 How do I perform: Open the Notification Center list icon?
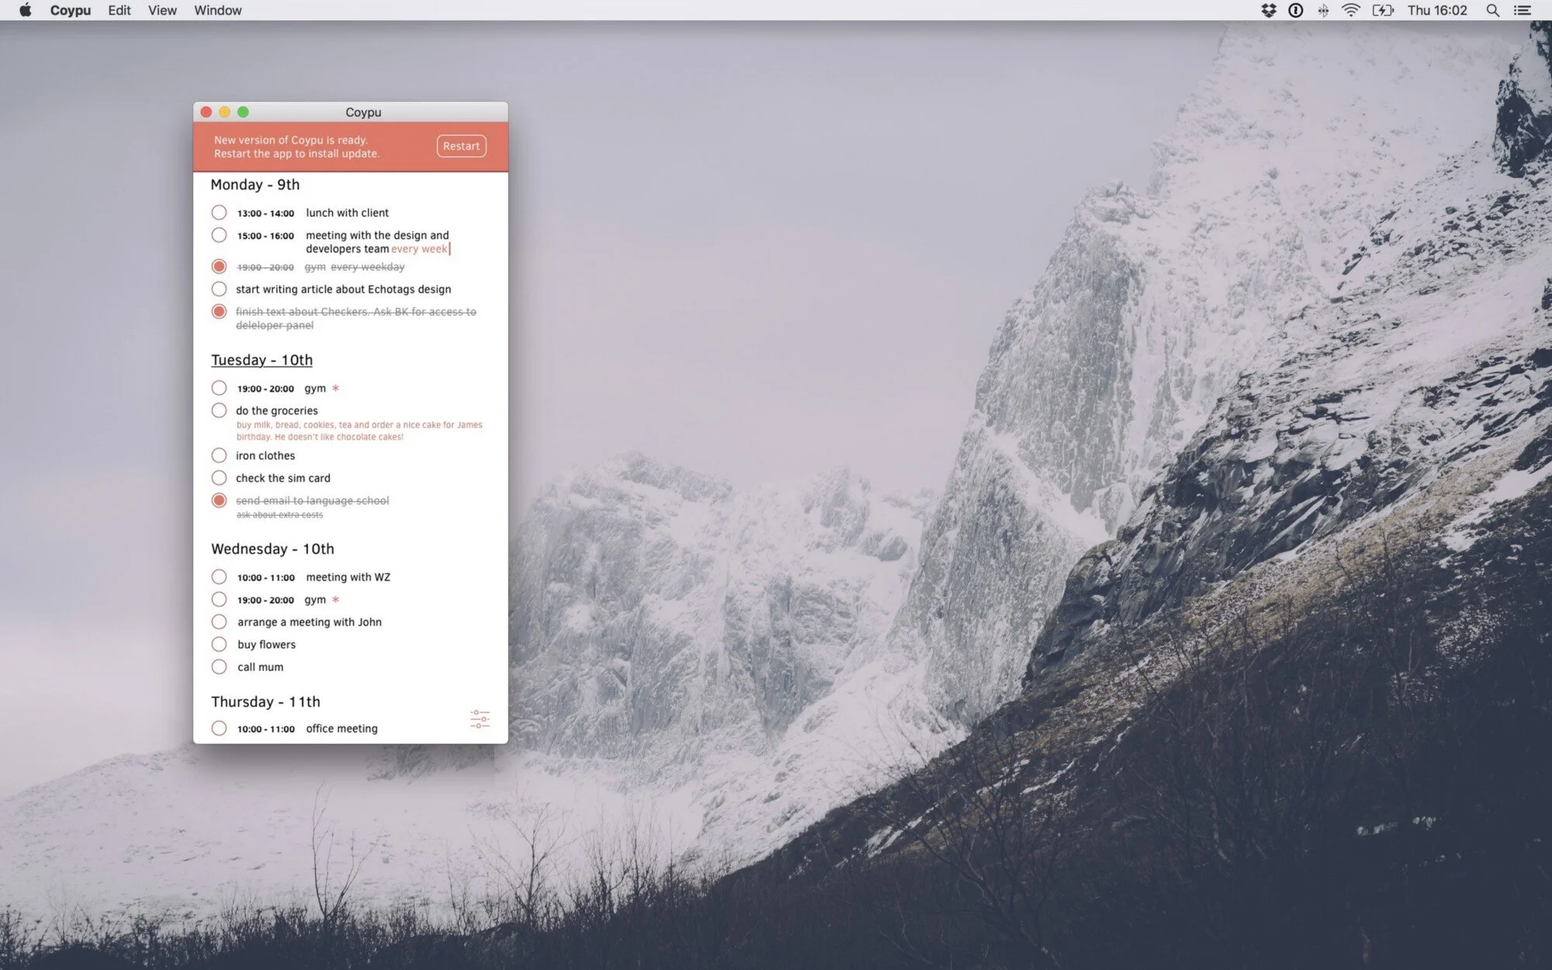point(1523,10)
